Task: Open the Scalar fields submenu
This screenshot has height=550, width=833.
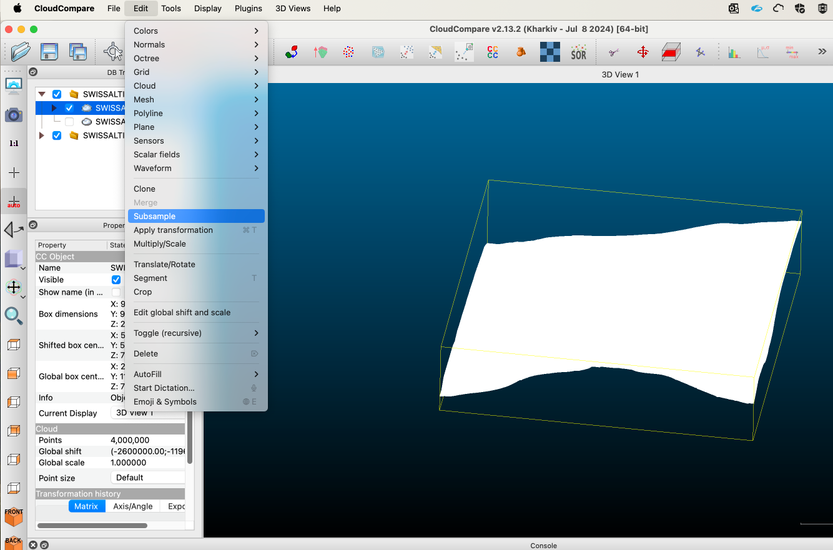Action: (196, 154)
